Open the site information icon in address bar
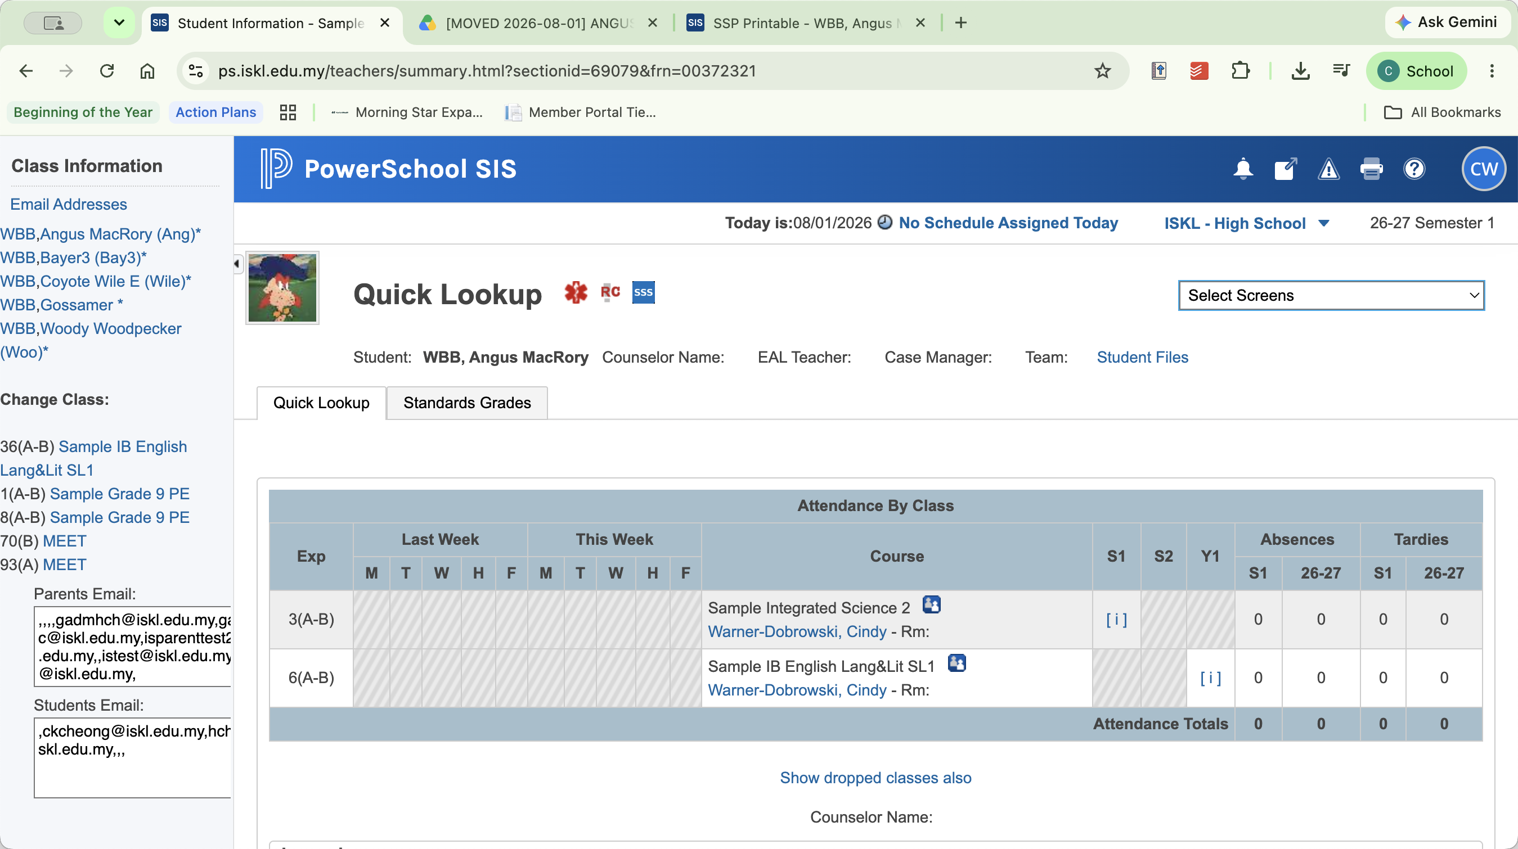Viewport: 1518px width, 849px height. [196, 71]
